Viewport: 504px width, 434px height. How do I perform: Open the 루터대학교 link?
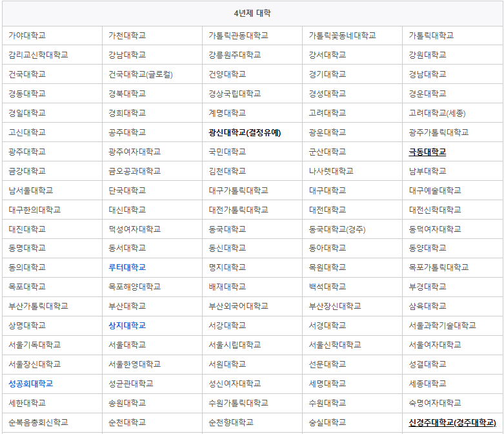point(127,267)
